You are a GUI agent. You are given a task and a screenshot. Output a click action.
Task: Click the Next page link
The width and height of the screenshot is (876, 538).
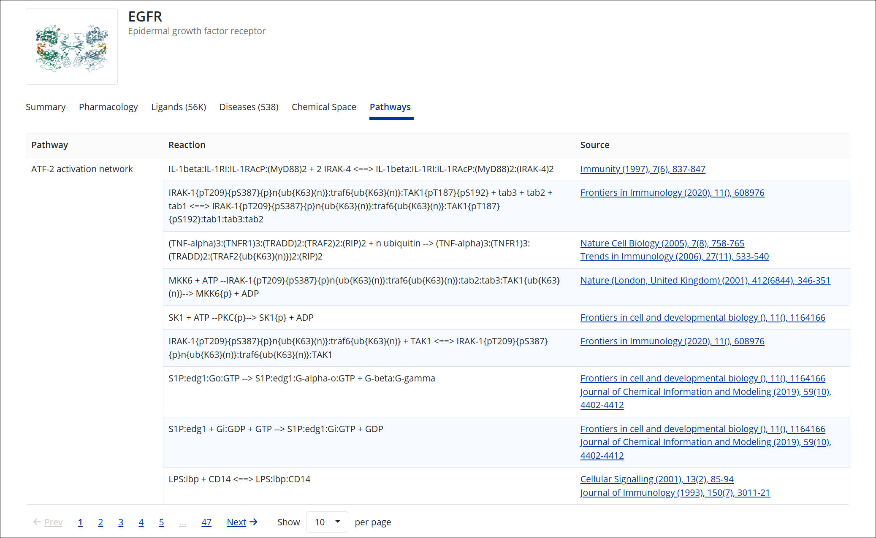(242, 522)
